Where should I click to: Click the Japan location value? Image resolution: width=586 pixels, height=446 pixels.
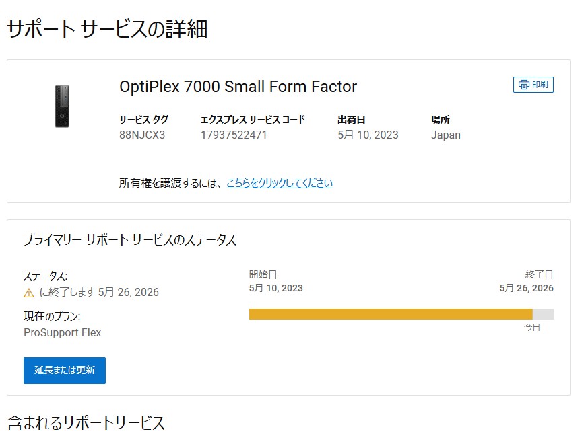tap(446, 135)
